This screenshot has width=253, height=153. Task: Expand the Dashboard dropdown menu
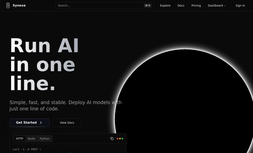217,5
